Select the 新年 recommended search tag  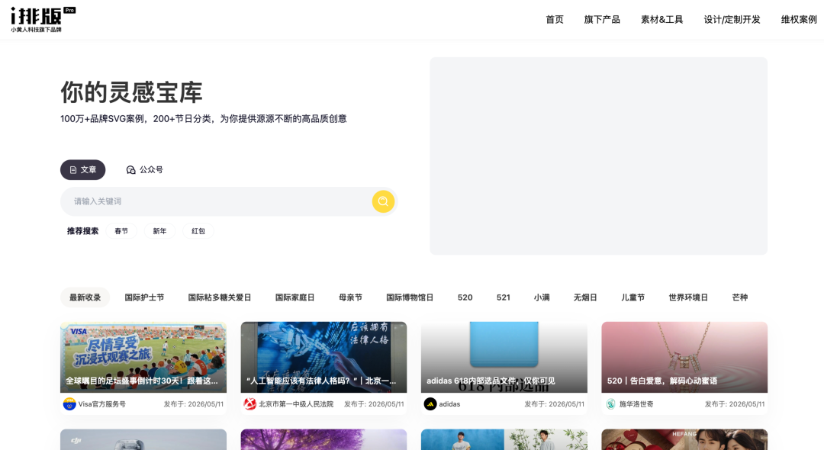tap(159, 231)
